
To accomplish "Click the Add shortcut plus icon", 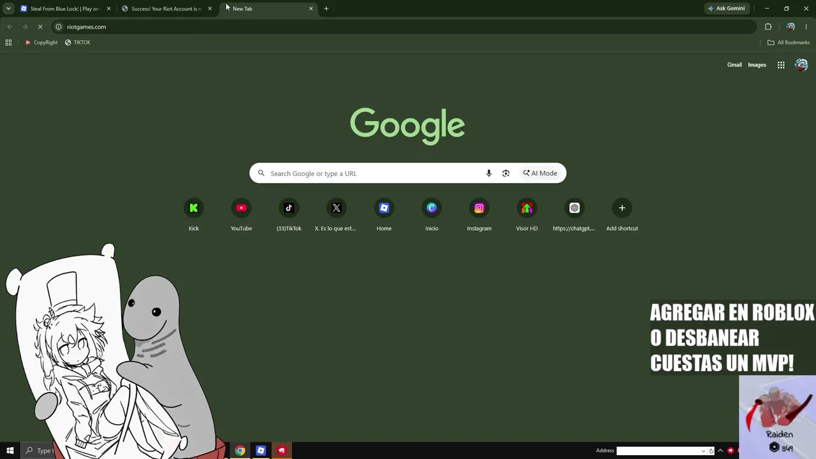I will pos(622,208).
